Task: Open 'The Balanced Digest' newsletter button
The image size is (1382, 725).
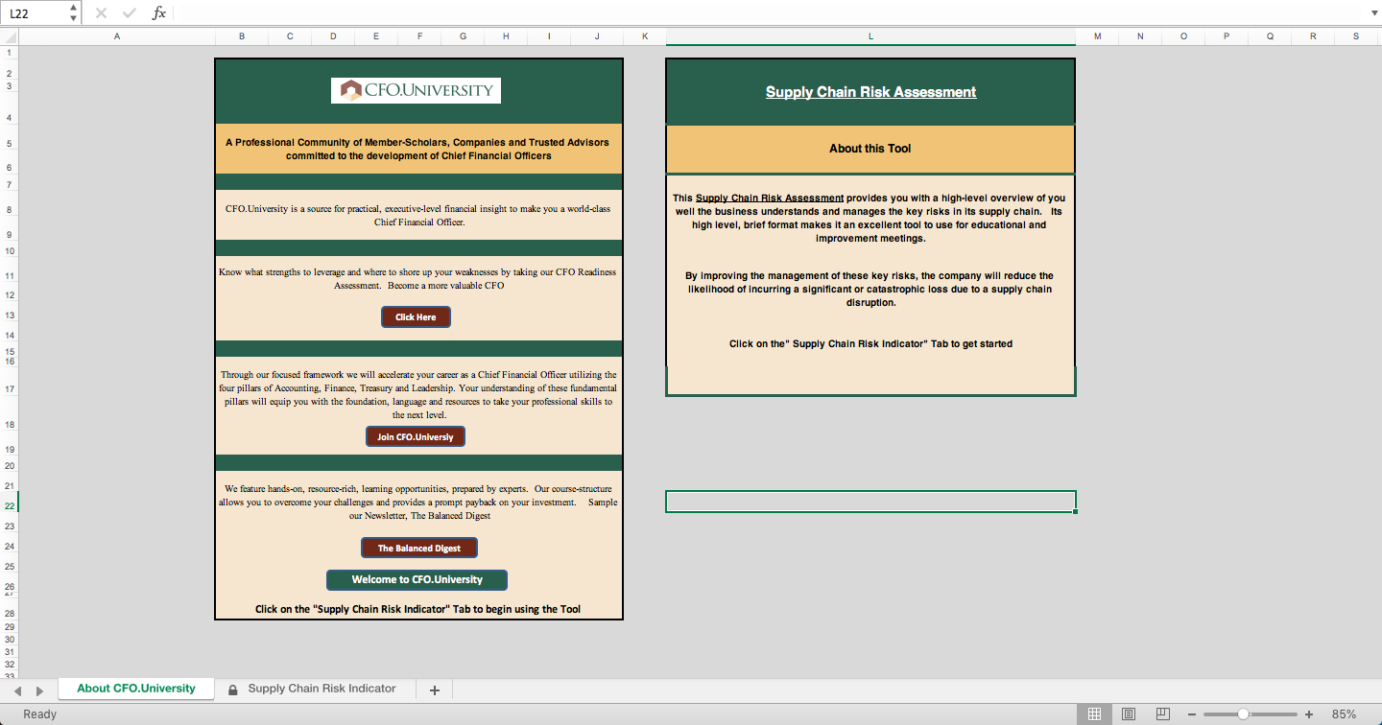Action: 419,548
